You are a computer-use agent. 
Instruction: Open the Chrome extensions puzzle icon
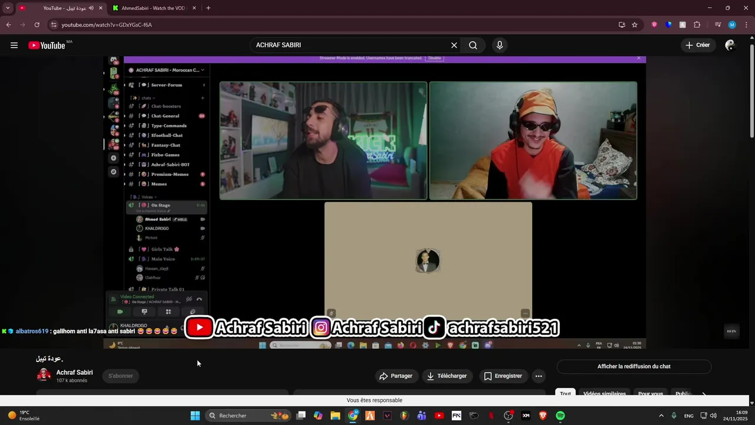[697, 25]
